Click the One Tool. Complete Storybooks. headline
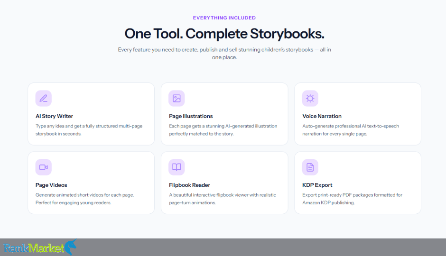 [x=224, y=34]
